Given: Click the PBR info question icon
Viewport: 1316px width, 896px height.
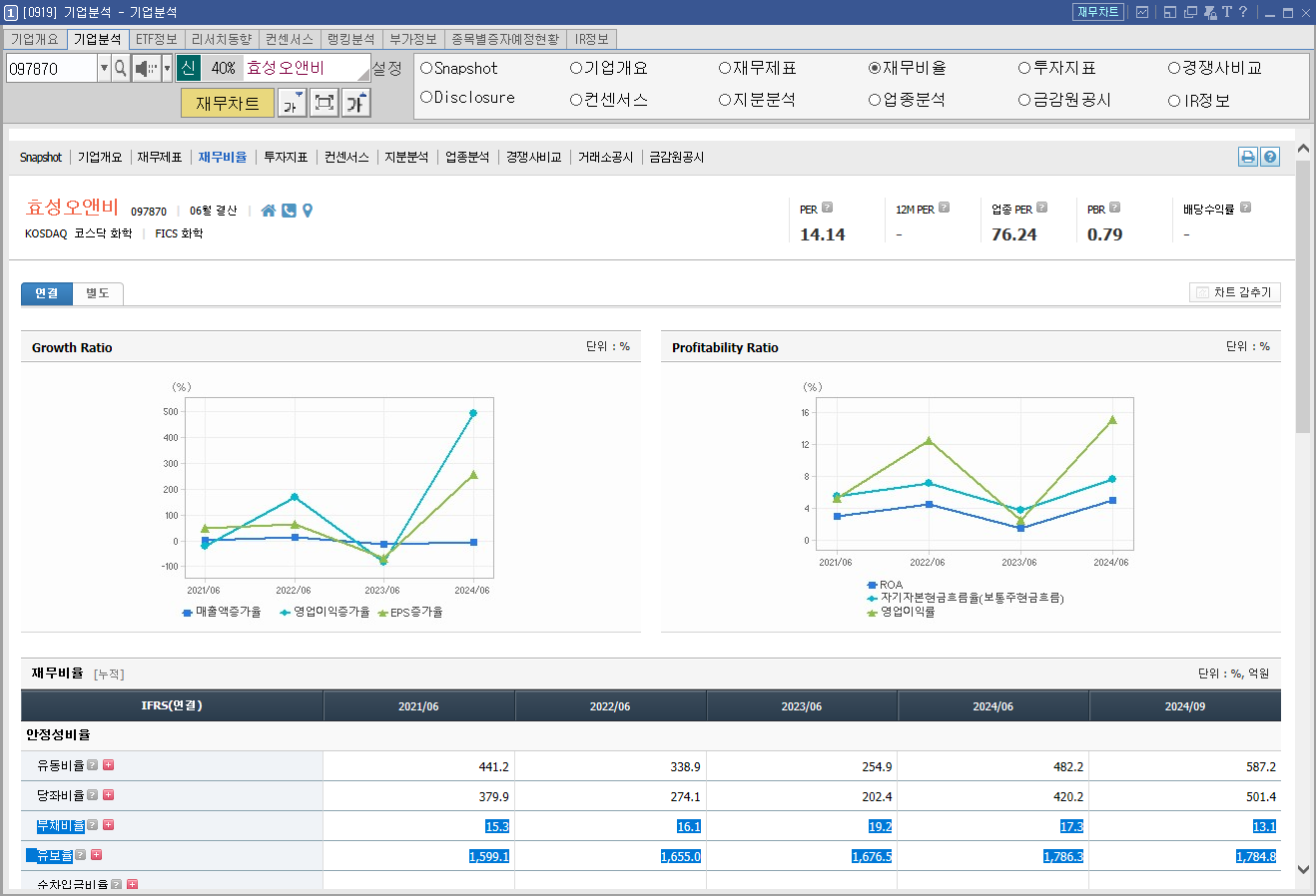Looking at the screenshot, I should [1114, 208].
